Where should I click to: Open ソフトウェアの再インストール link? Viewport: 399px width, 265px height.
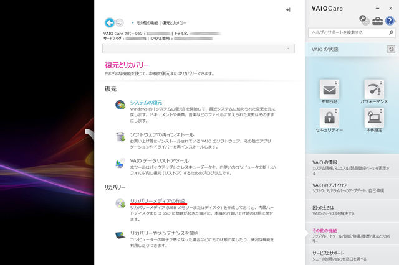[162, 134]
